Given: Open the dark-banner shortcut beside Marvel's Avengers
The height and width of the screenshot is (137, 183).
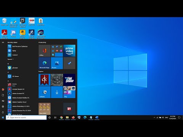Looking at the screenshot, I should [41, 34].
